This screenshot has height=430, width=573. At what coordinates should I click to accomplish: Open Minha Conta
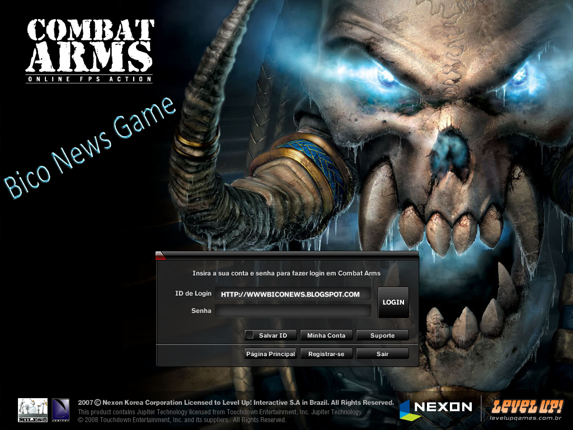tap(326, 335)
